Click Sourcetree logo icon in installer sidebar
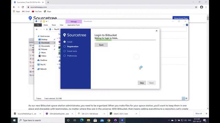The width and height of the screenshot is (220, 123). point(65,35)
